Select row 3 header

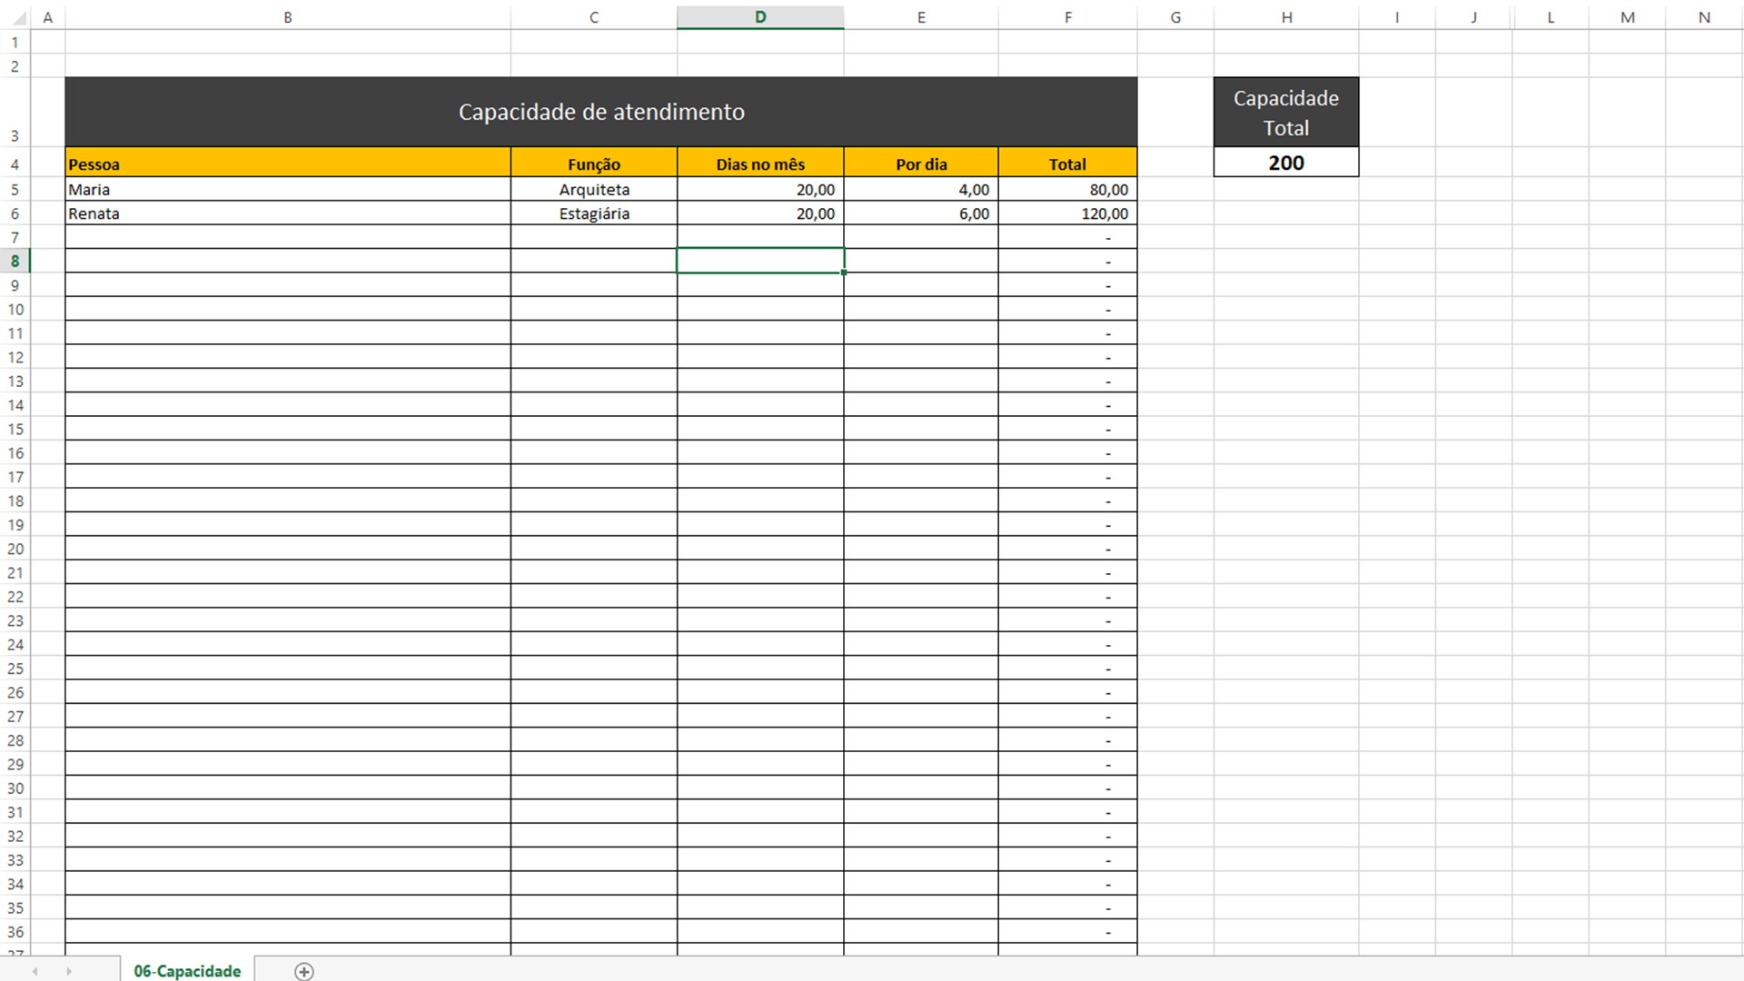[x=15, y=112]
